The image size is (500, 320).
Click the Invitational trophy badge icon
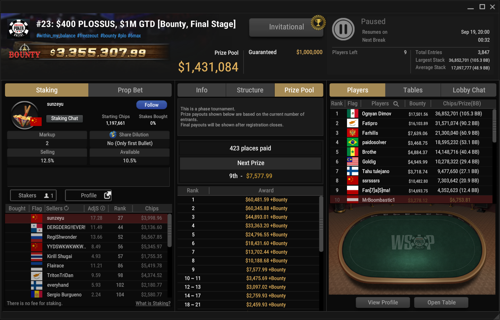pos(318,23)
